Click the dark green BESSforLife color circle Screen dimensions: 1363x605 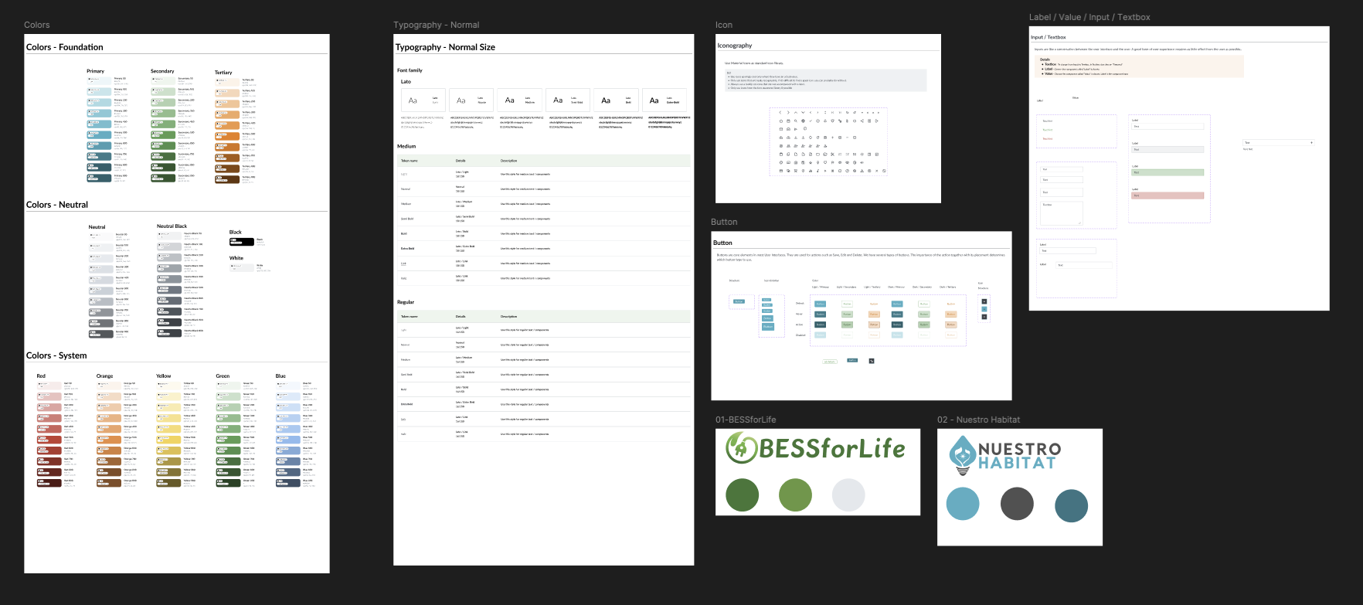coord(742,495)
